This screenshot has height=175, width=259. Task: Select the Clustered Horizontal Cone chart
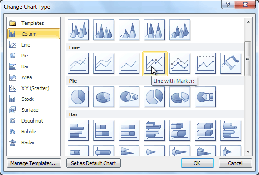[x=129, y=150]
